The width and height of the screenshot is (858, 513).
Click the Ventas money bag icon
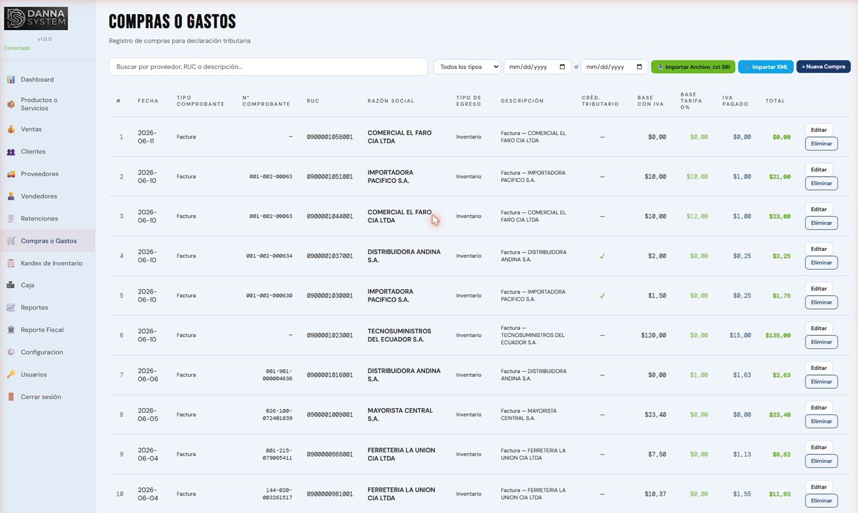(11, 129)
